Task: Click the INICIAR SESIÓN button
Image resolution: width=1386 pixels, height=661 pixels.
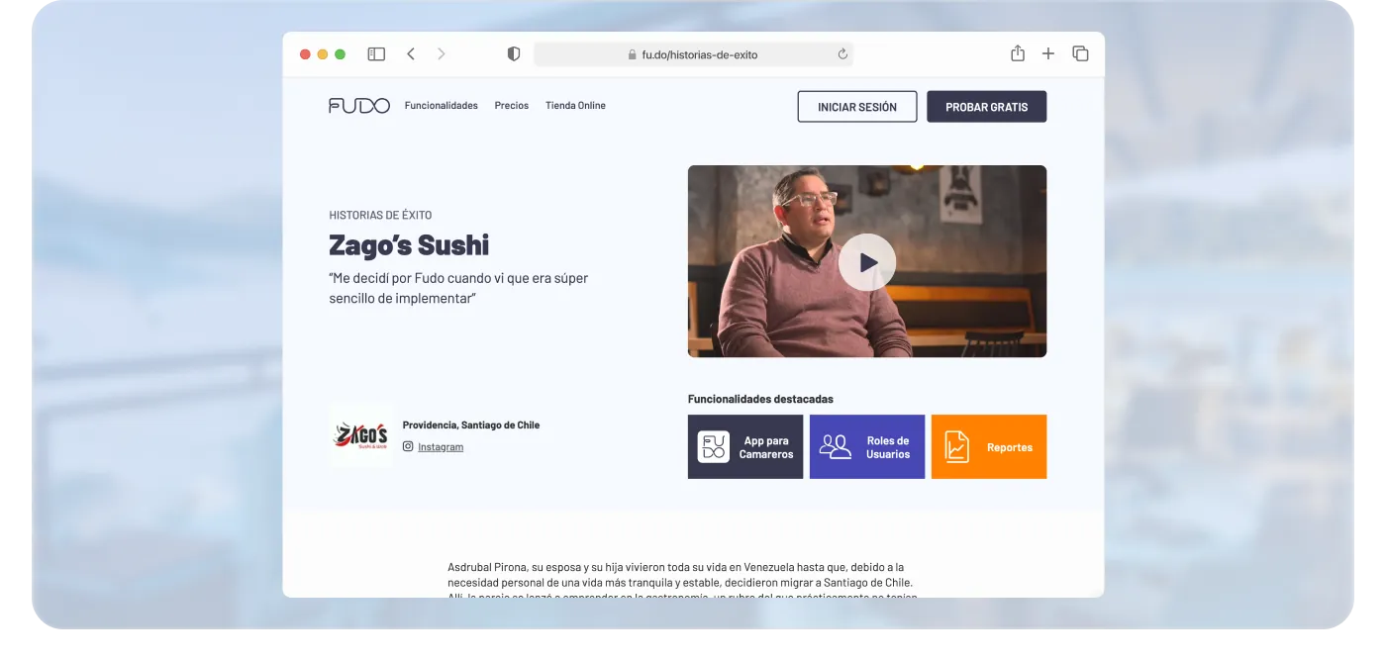Action: (x=857, y=107)
